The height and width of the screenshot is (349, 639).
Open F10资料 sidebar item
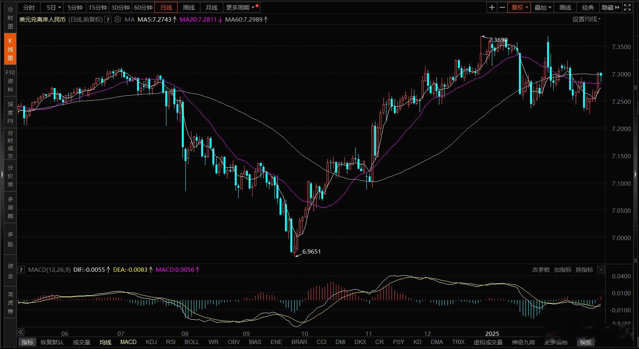10,81
